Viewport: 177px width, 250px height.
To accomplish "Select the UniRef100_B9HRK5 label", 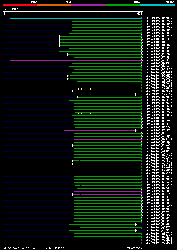I will click(x=159, y=48).
